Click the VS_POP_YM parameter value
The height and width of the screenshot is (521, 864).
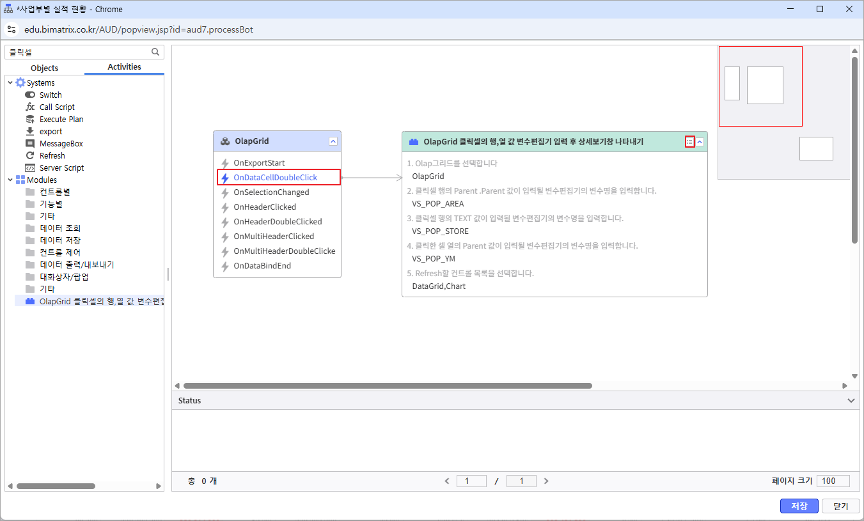[x=434, y=259]
